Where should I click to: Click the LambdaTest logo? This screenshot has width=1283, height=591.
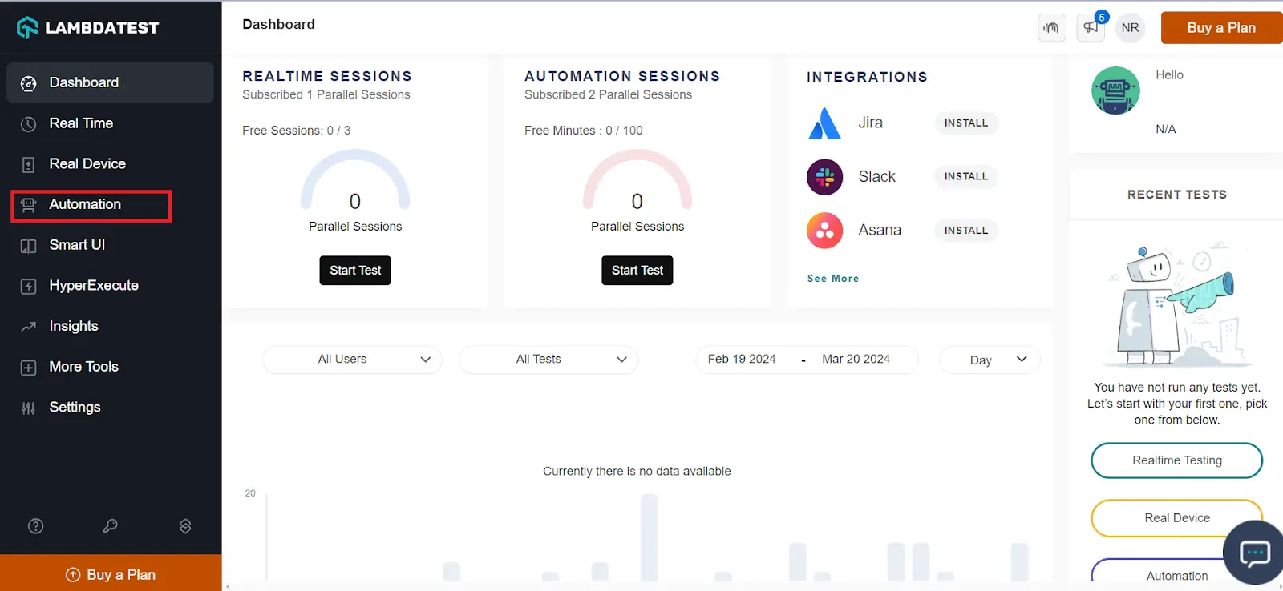point(88,27)
